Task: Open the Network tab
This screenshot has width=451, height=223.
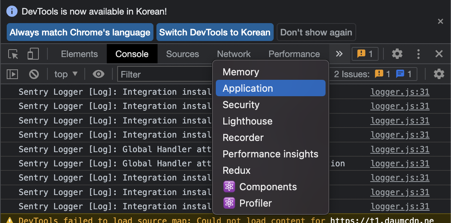Action: click(x=234, y=54)
